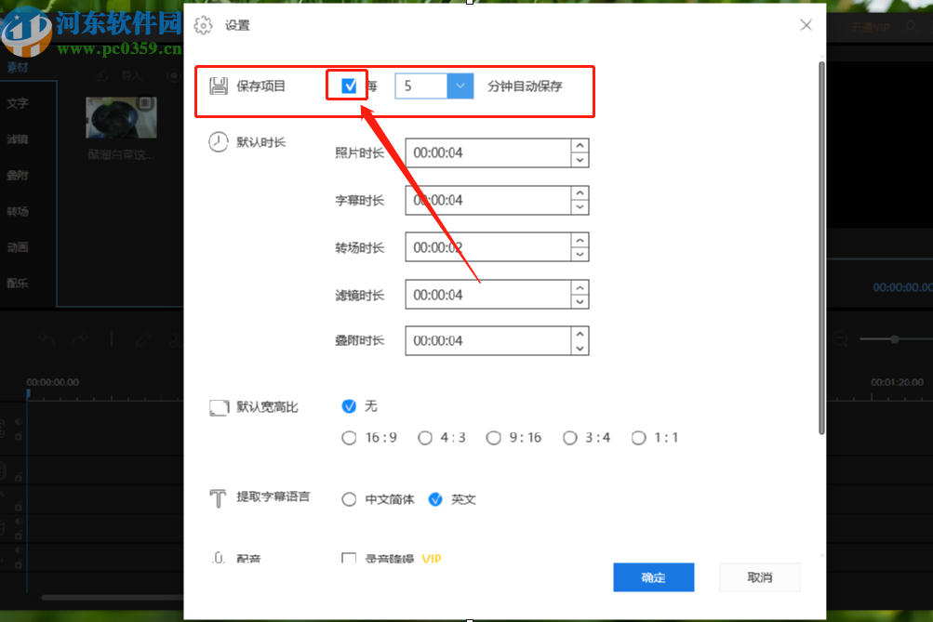Select the video thumbnail in media panel

121,118
